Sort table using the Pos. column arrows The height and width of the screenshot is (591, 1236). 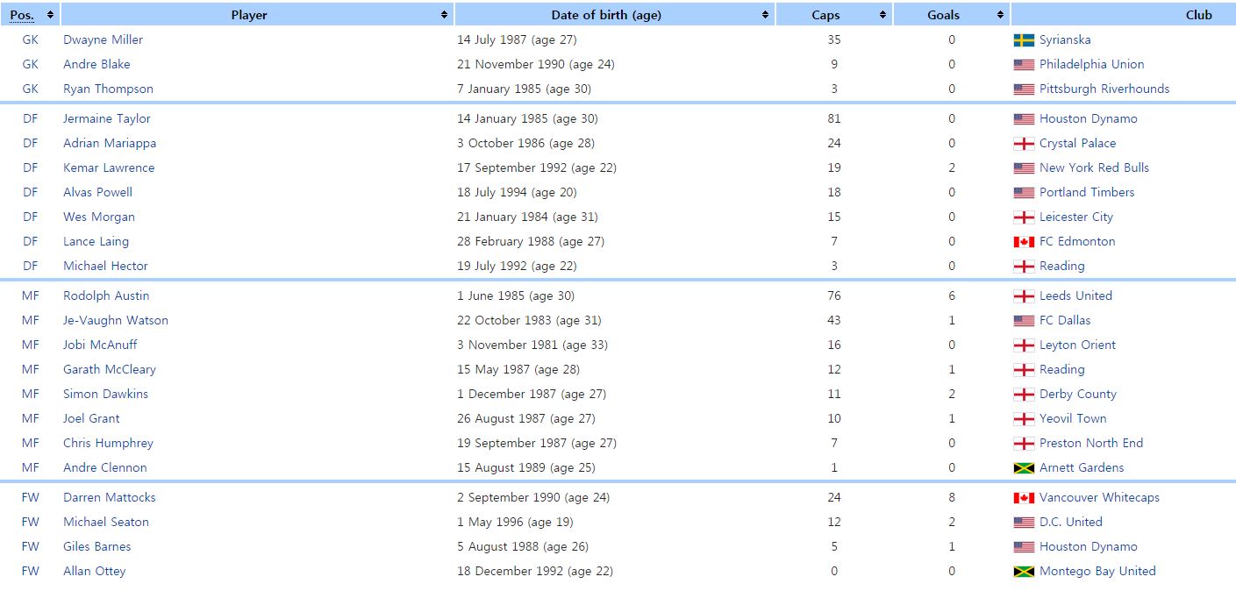(x=50, y=15)
